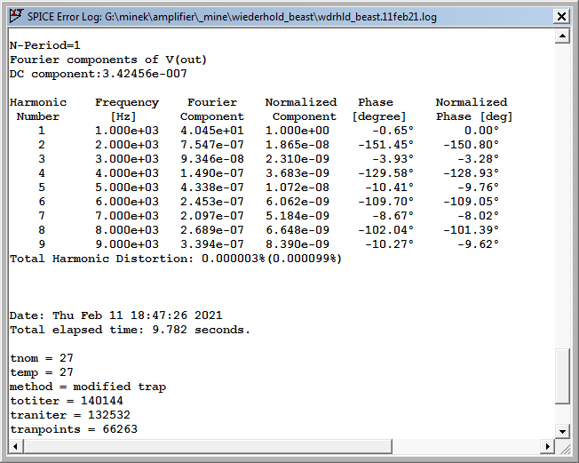Click phase value -102.04°
The image size is (579, 463).
point(386,230)
